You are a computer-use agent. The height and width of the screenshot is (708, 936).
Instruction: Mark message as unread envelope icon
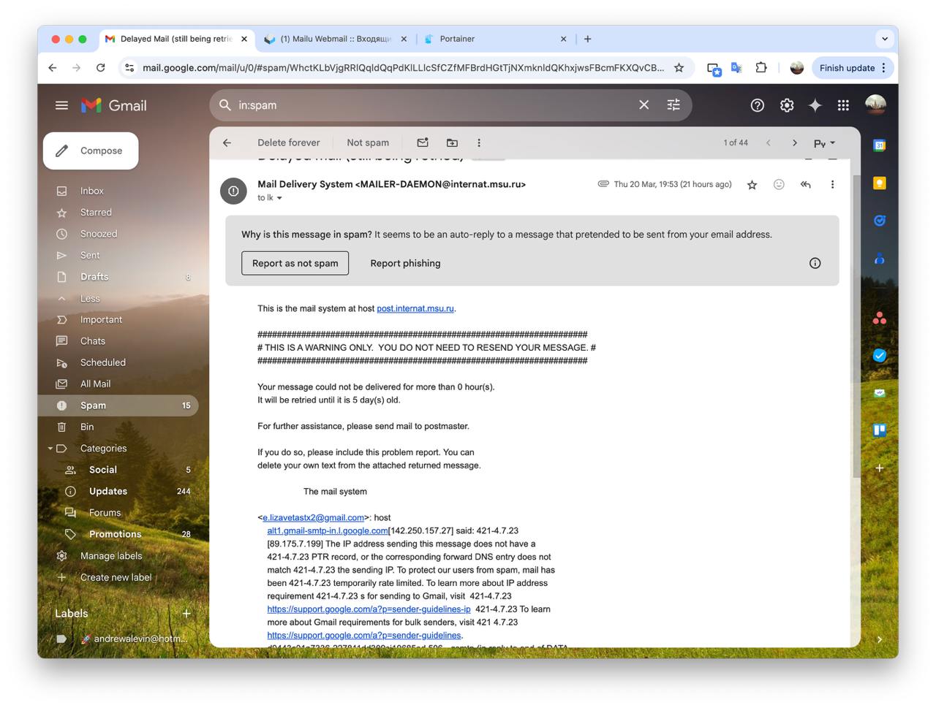tap(423, 142)
